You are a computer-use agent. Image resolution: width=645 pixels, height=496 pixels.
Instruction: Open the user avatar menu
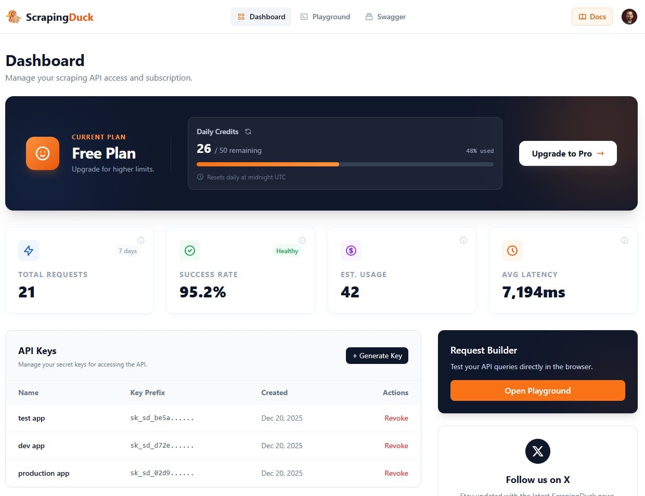[x=629, y=16]
